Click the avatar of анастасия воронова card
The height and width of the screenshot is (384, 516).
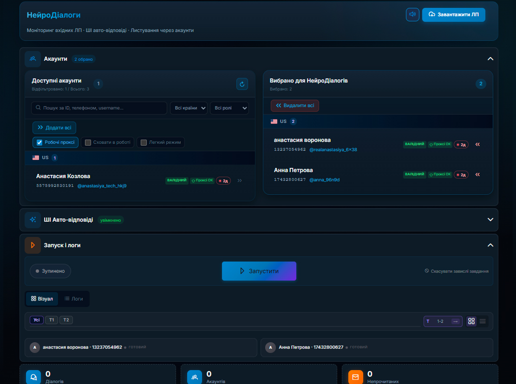(35, 347)
